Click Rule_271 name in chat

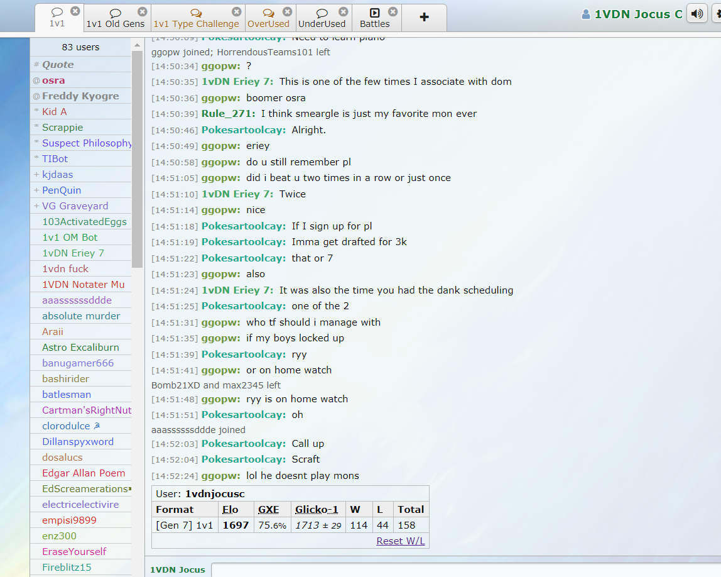[x=228, y=114]
